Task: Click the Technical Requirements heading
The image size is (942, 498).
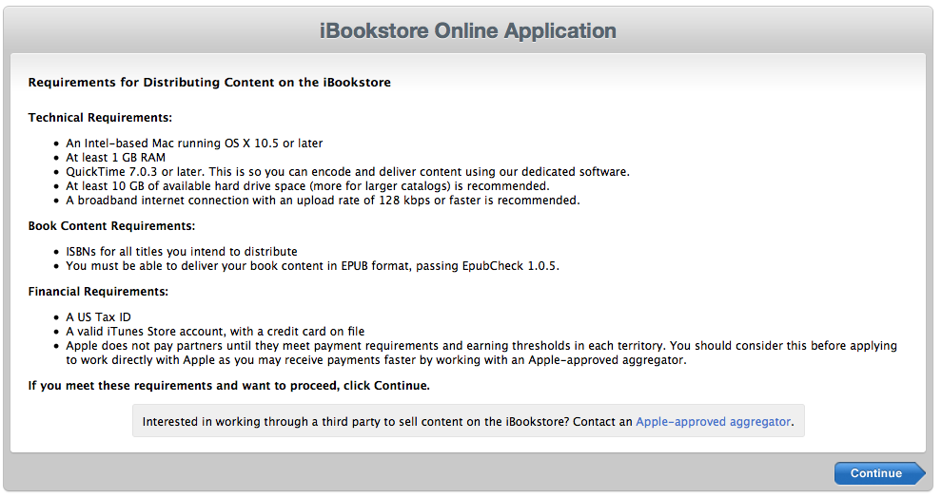Action: coord(100,118)
